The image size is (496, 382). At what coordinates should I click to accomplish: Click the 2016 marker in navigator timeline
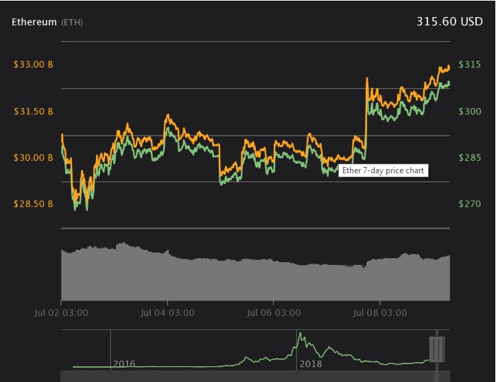point(124,364)
